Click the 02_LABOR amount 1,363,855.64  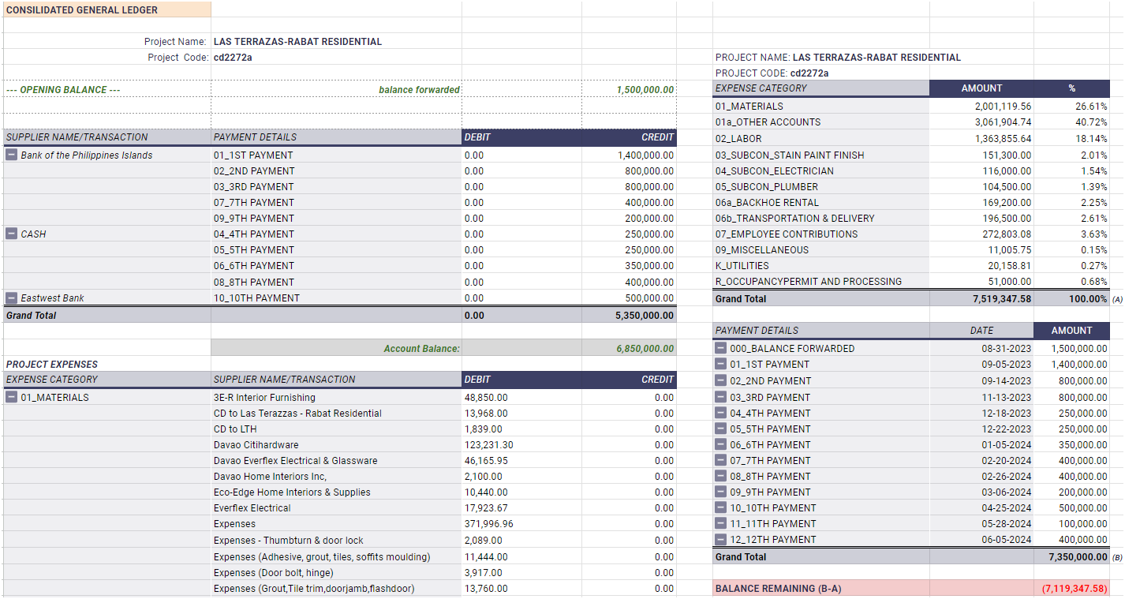[981, 139]
